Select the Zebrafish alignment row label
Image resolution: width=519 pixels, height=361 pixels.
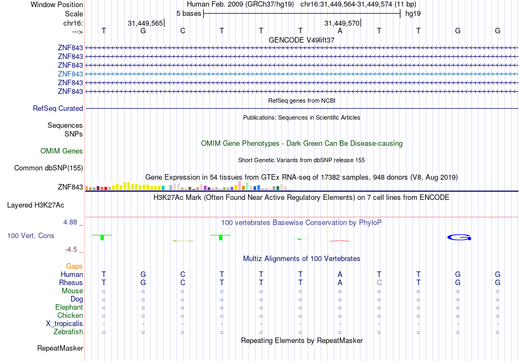(x=68, y=332)
